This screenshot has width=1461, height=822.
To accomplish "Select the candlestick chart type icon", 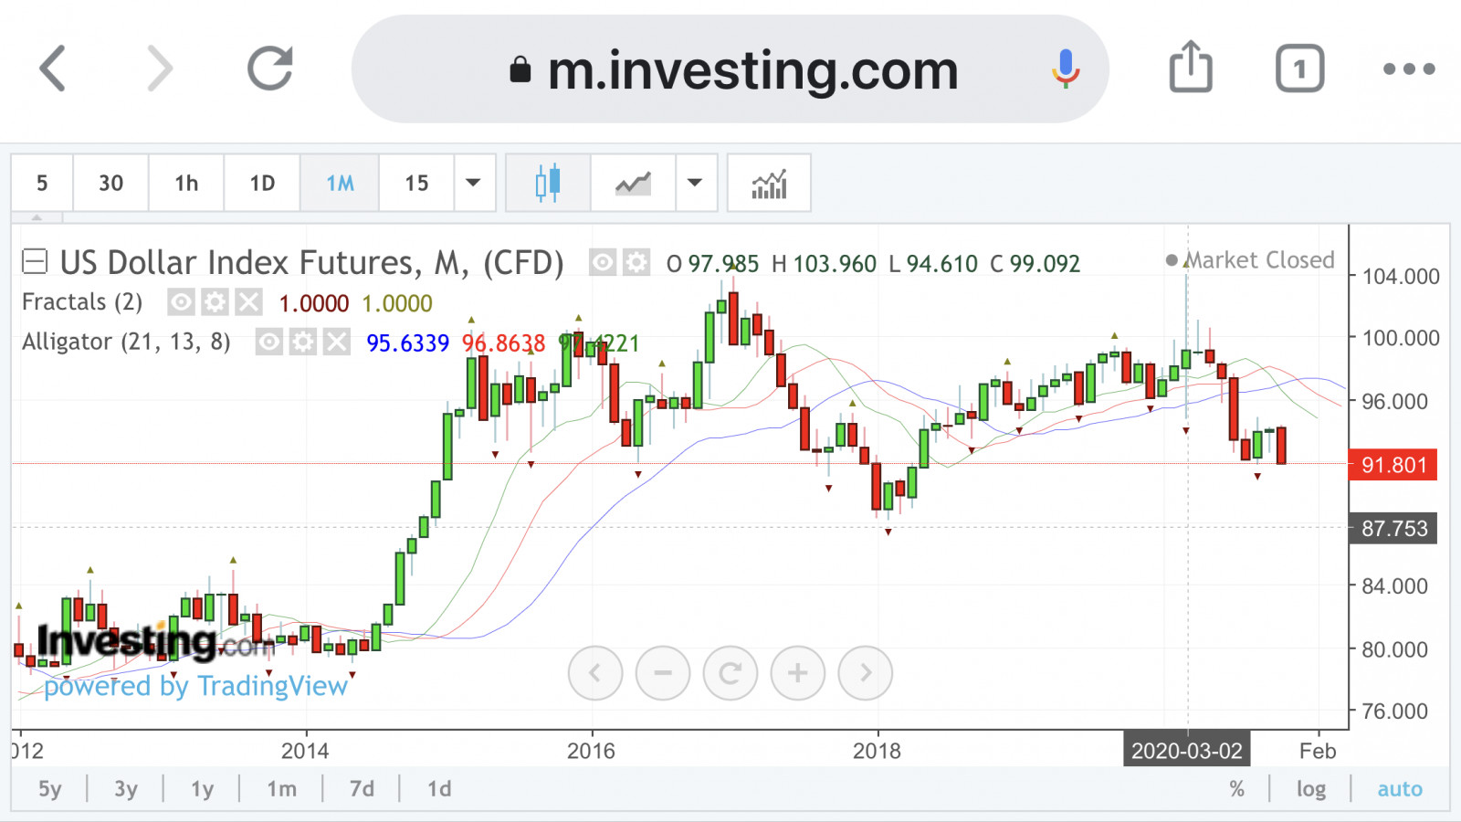I will (548, 183).
